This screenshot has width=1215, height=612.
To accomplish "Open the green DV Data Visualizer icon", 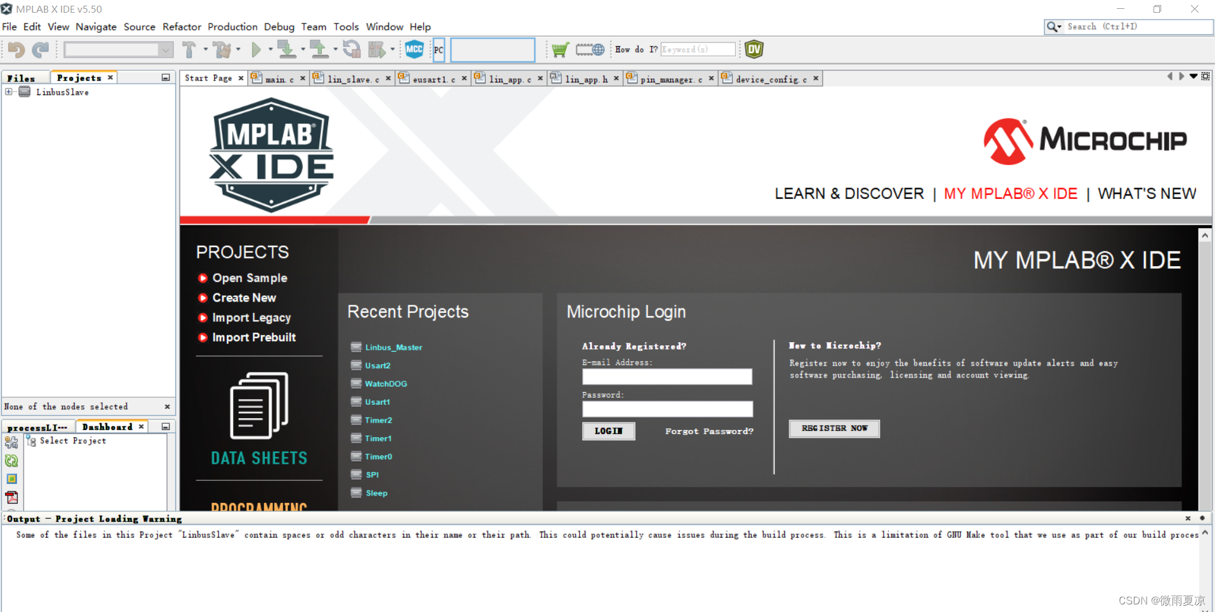I will tap(754, 49).
